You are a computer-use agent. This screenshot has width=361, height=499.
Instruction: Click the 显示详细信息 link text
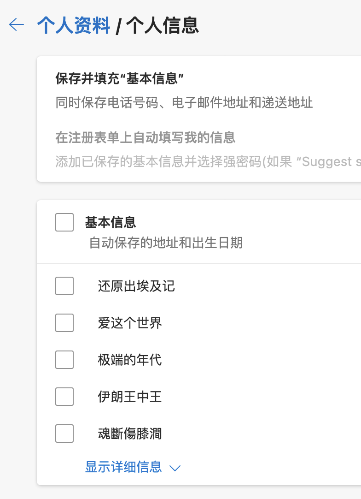tap(123, 467)
